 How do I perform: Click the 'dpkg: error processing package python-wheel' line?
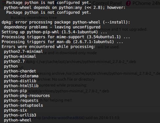(x=66, y=22)
